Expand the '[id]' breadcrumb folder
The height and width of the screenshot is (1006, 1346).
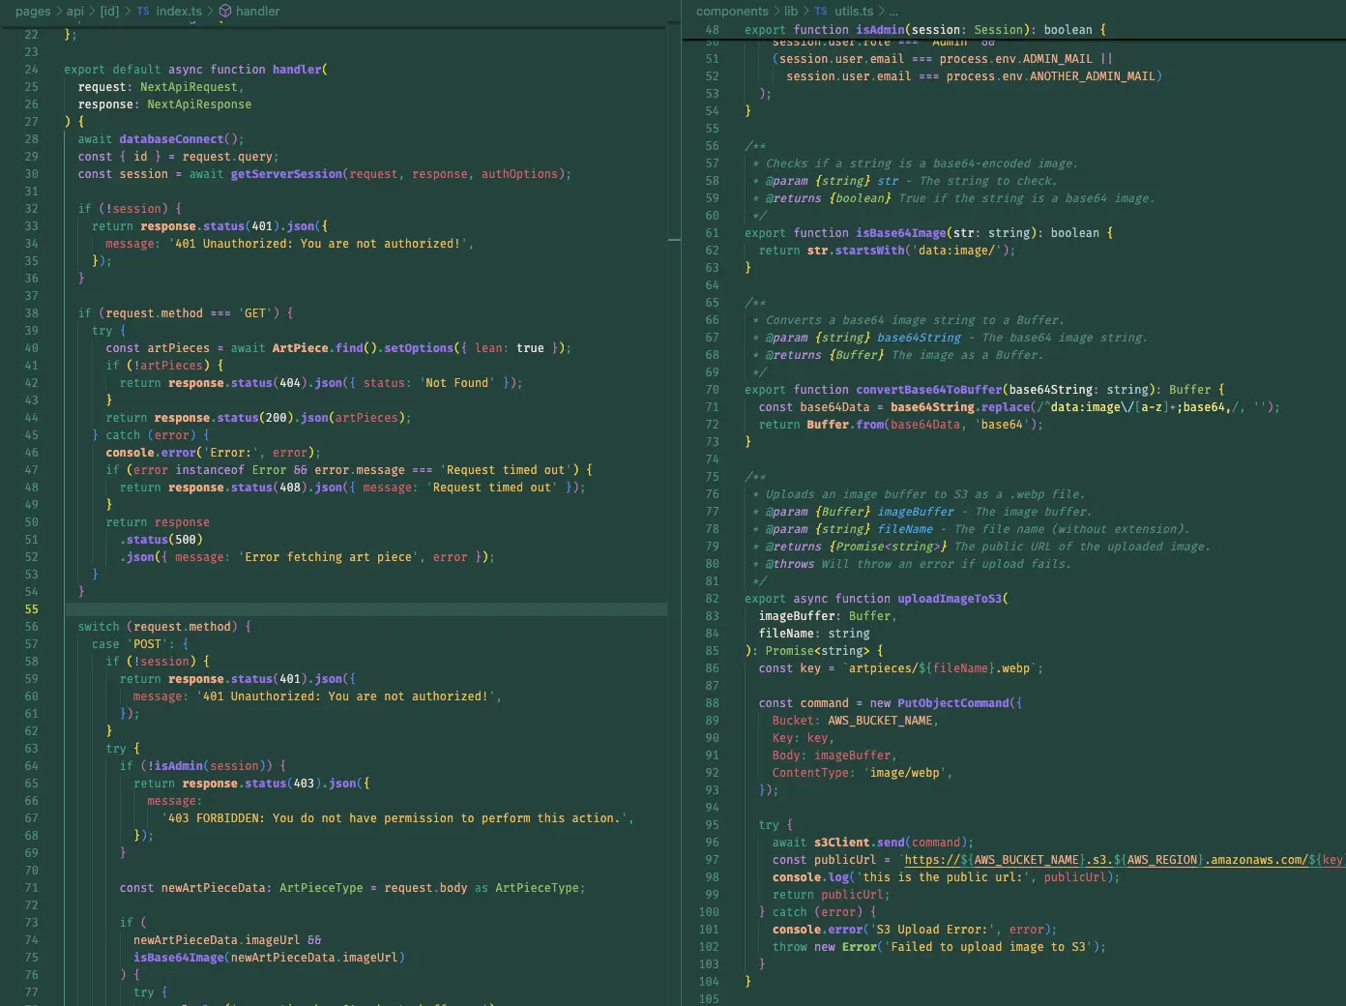[x=110, y=12]
